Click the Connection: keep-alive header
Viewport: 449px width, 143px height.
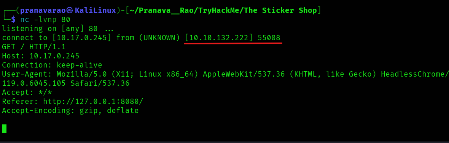click(52, 65)
